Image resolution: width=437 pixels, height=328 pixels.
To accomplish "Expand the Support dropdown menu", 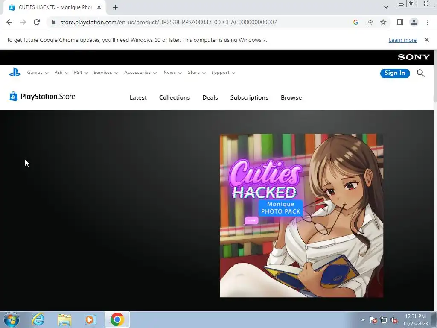I will [223, 73].
